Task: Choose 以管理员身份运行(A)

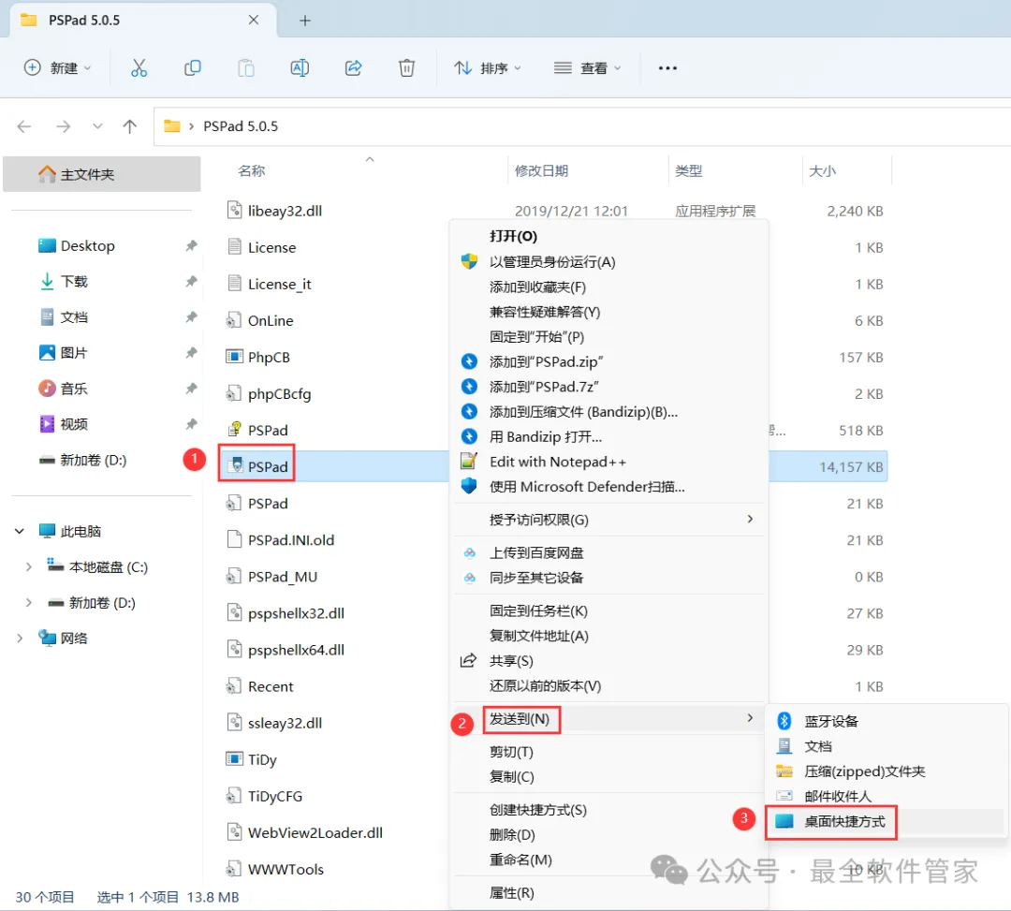Action: [552, 262]
